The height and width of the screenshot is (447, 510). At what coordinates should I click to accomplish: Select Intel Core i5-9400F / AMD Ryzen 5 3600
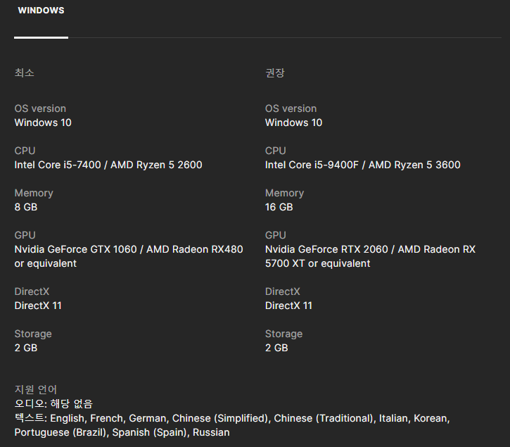point(363,165)
